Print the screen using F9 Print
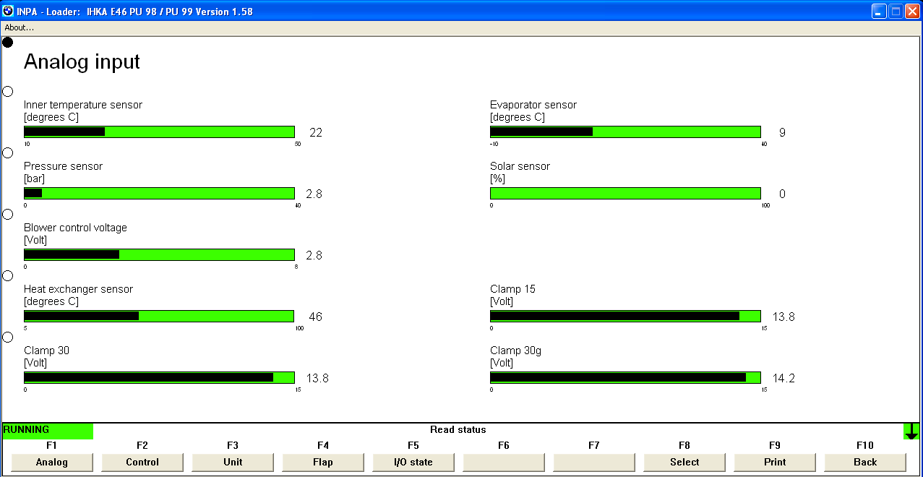Screen dimensions: 923x477 point(775,463)
